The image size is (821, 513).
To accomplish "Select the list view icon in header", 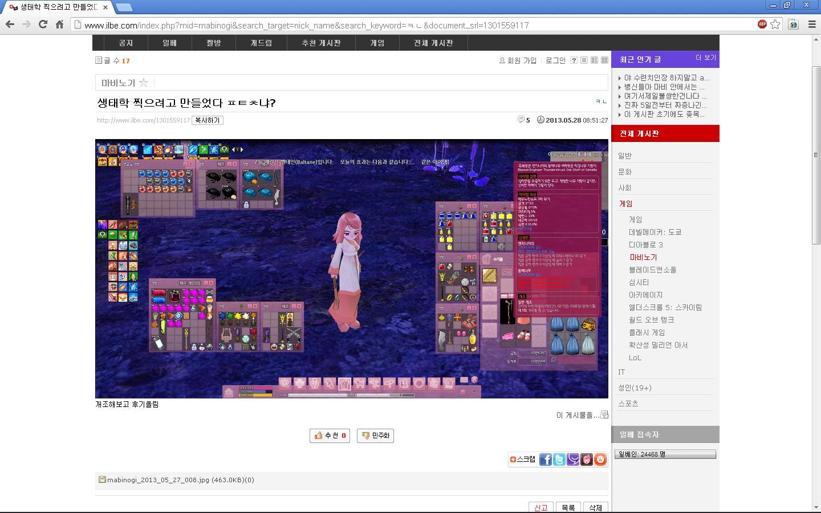I will click(x=584, y=60).
